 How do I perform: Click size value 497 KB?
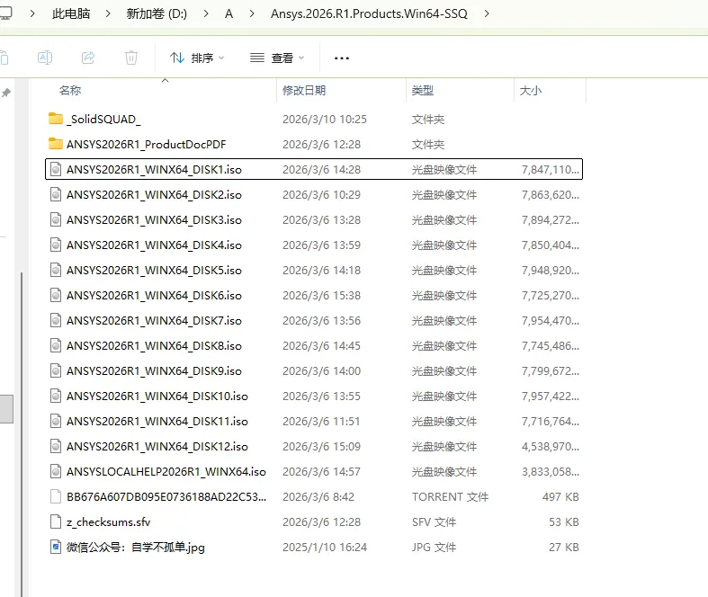click(560, 497)
